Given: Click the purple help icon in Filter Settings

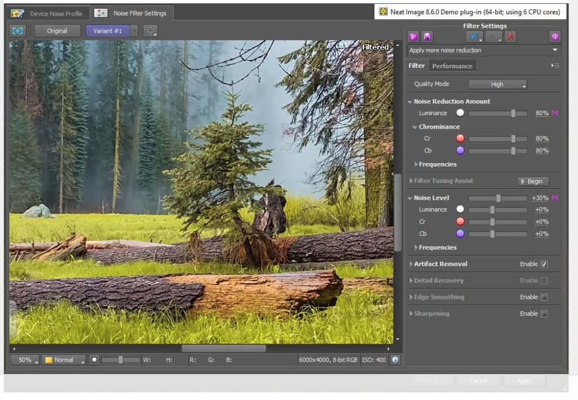Looking at the screenshot, I should [555, 37].
